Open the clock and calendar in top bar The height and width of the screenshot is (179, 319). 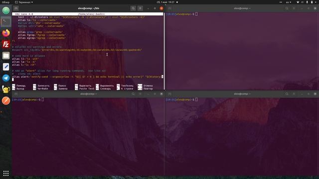point(166,2)
